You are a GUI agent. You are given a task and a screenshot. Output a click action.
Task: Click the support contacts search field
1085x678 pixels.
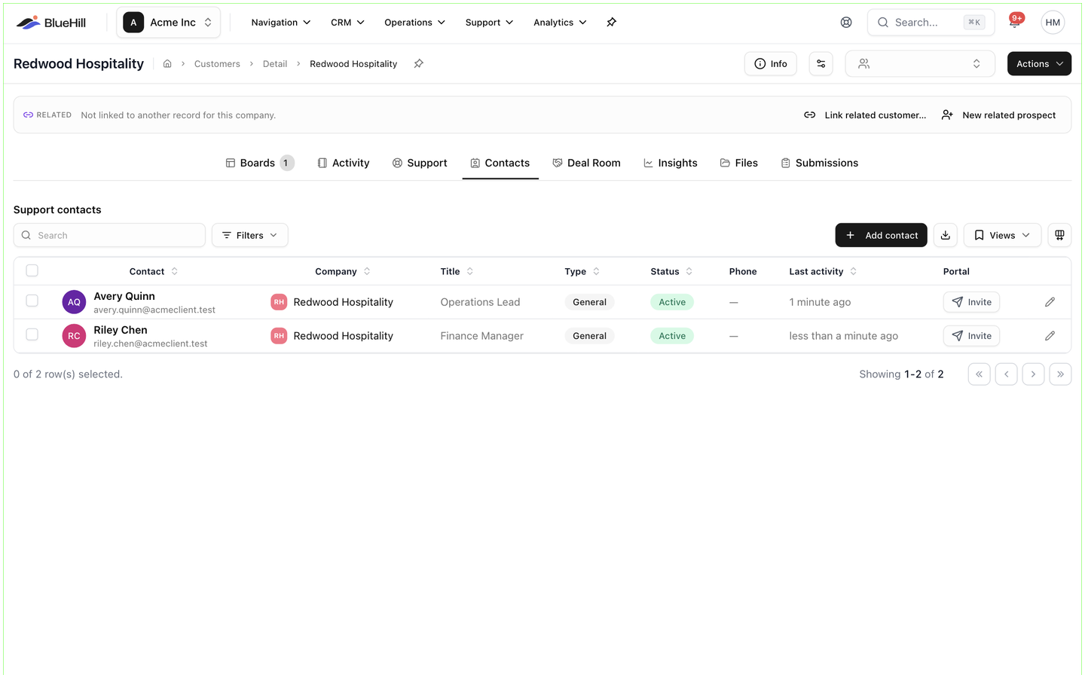[109, 235]
